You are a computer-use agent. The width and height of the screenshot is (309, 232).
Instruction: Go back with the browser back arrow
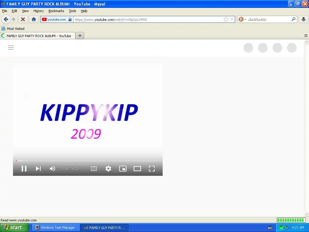[x=6, y=19]
